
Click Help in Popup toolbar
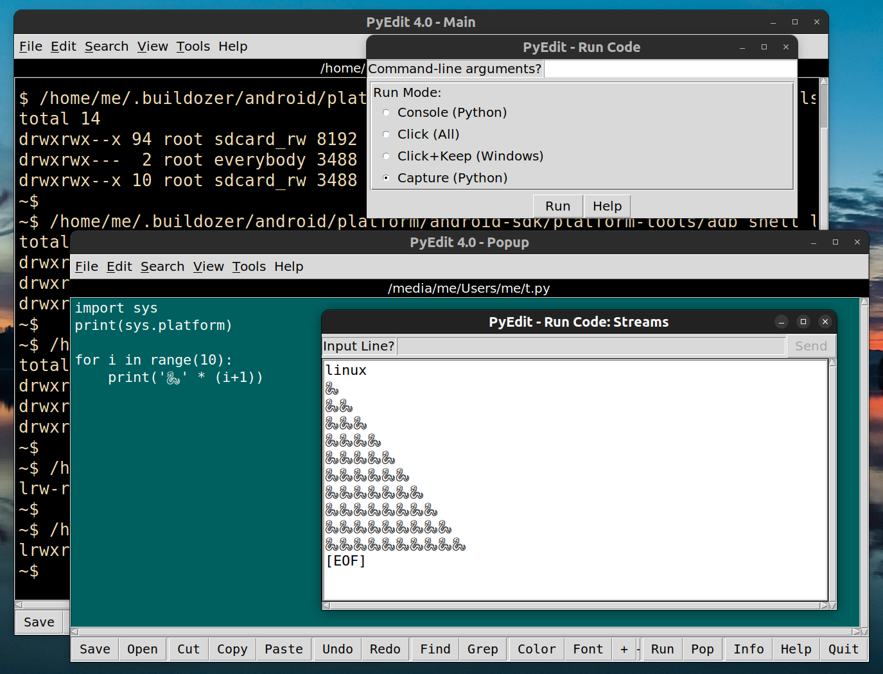[x=796, y=649]
